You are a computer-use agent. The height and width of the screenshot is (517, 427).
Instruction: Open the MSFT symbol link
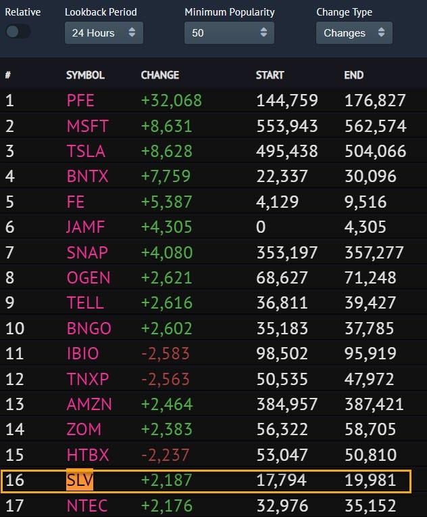coord(87,126)
